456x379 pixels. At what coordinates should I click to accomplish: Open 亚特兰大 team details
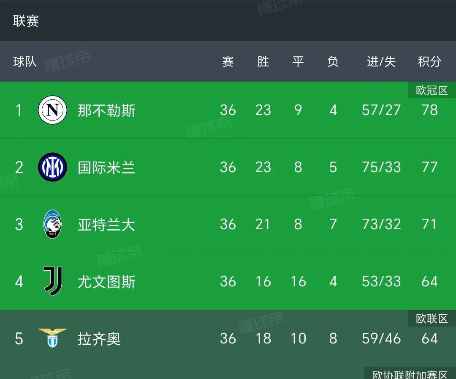(x=106, y=225)
